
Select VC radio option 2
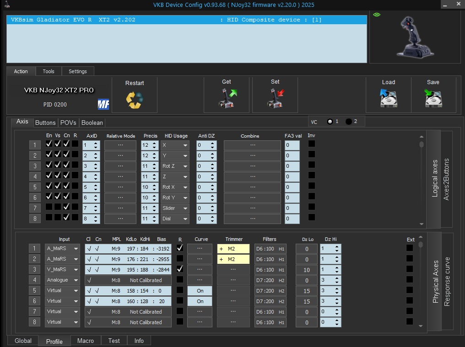[x=349, y=122]
